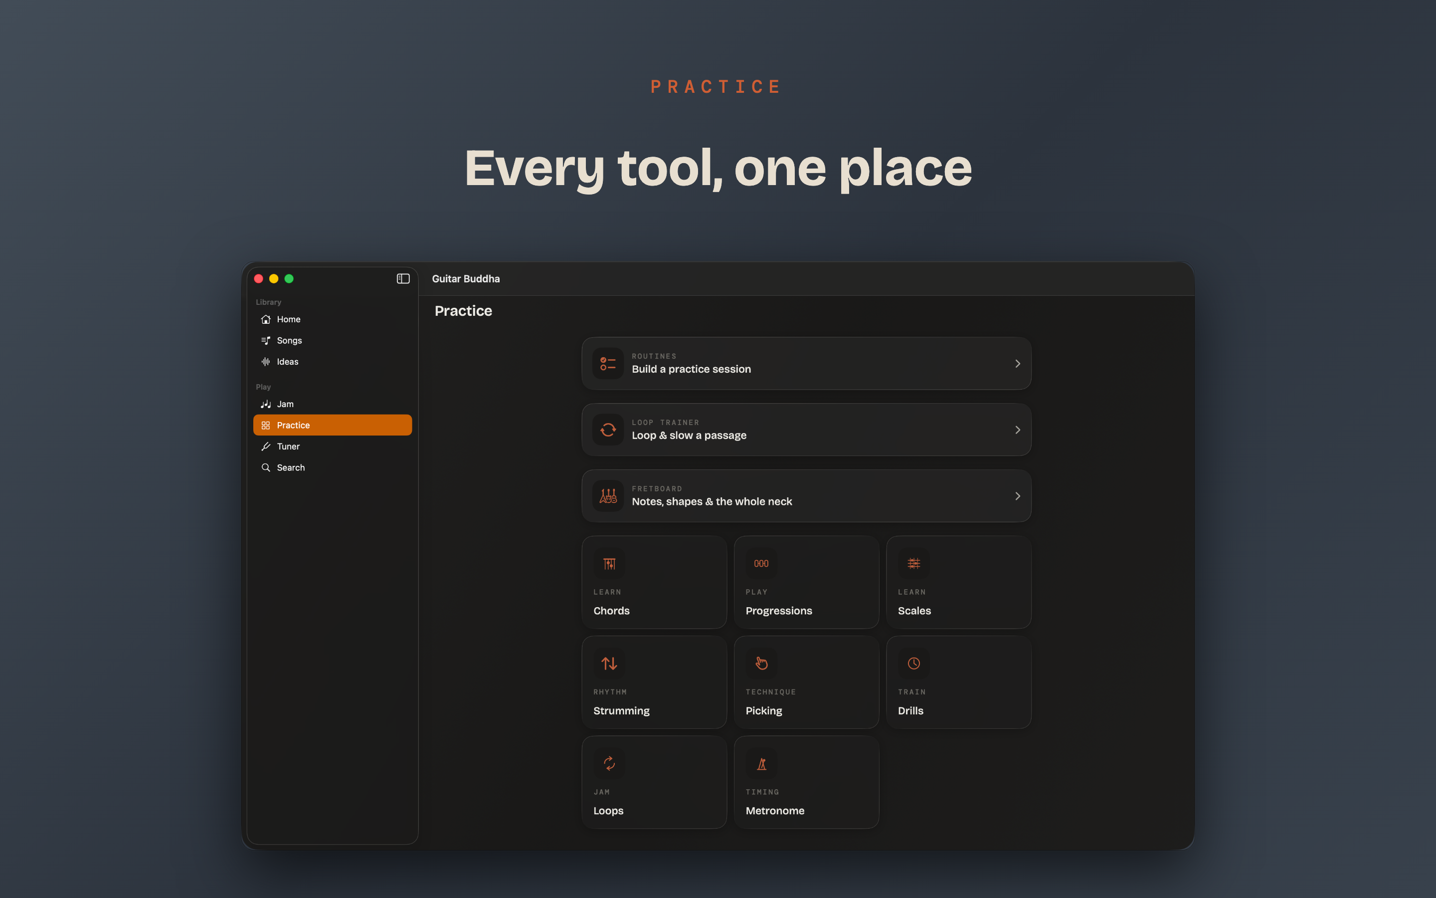Open Search from the sidebar
1436x898 pixels.
click(x=332, y=467)
